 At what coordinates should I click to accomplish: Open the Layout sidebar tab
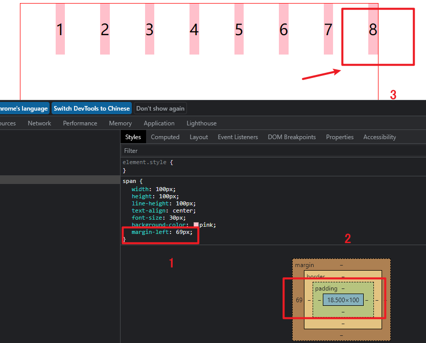199,137
